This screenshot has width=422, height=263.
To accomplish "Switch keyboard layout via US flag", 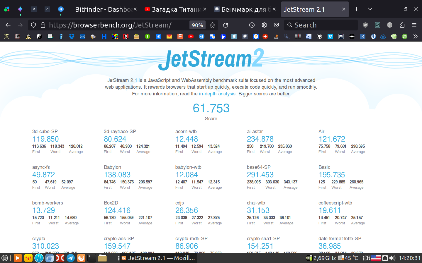I will click(x=376, y=258).
